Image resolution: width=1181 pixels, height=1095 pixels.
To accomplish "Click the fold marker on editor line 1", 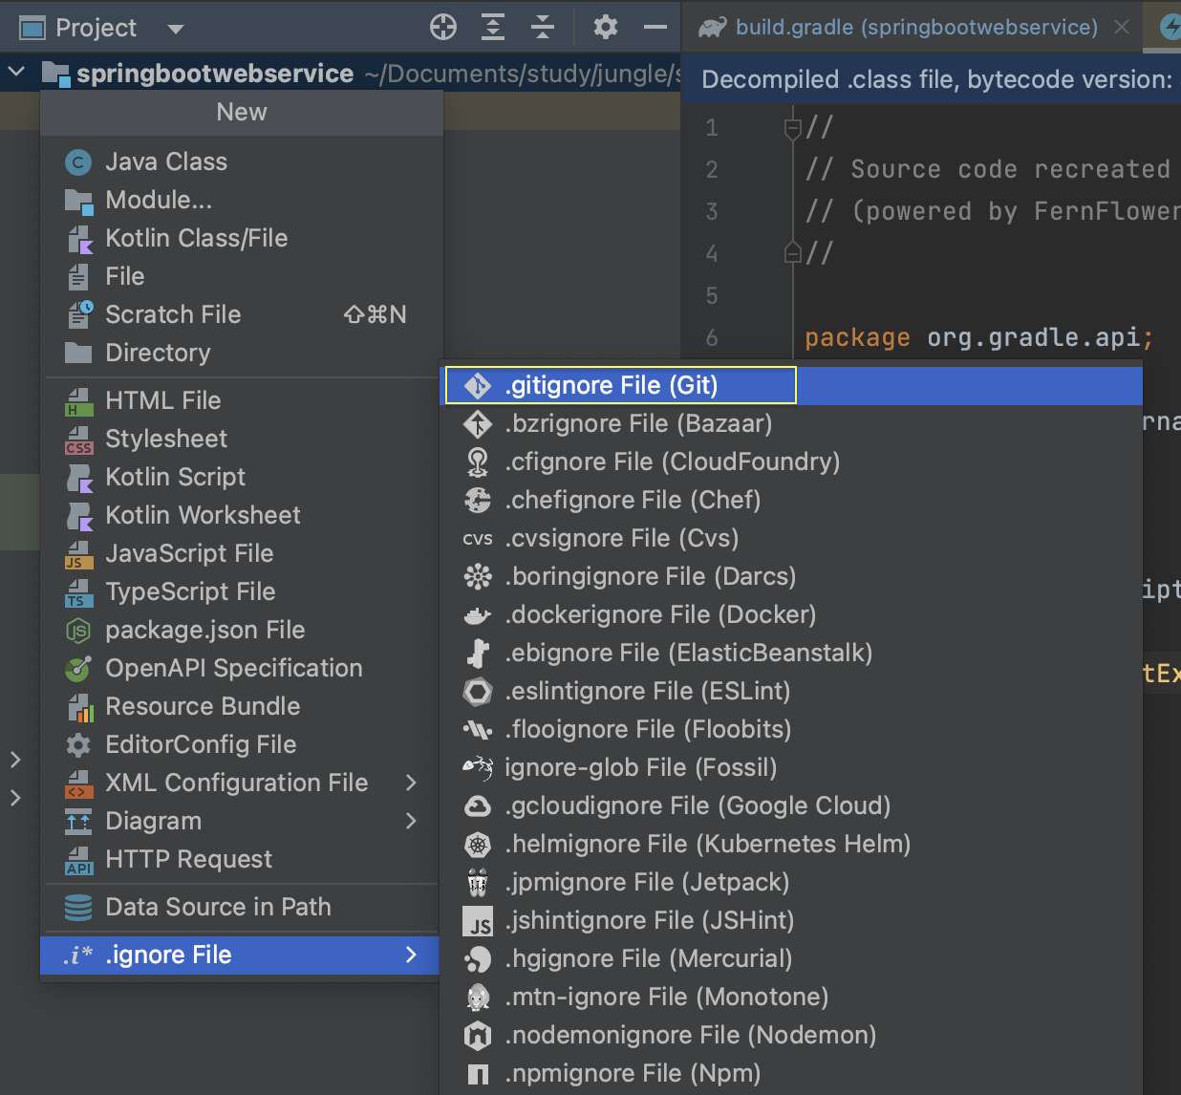I will click(x=792, y=127).
